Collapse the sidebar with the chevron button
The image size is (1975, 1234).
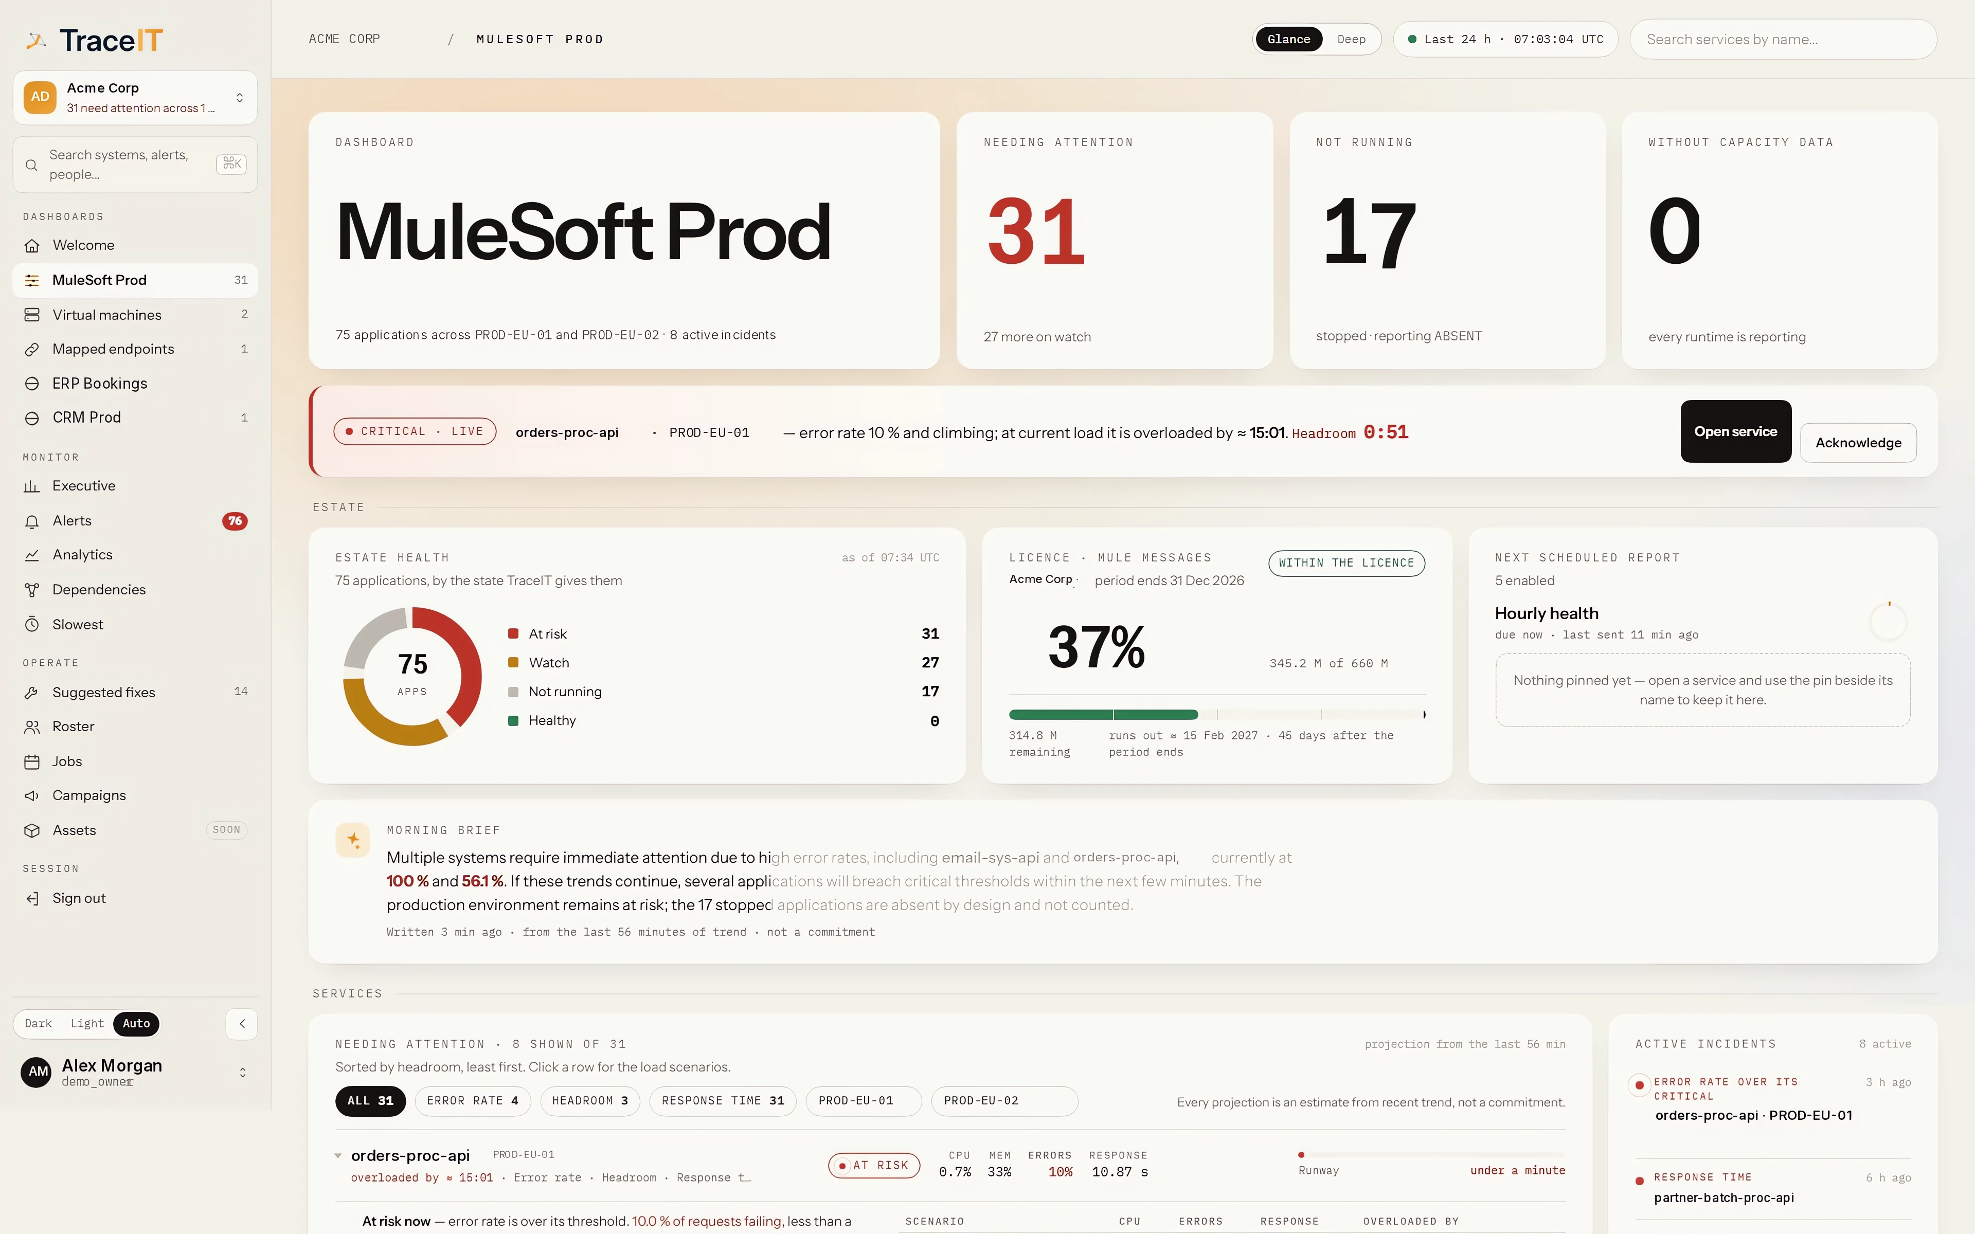(x=242, y=1024)
